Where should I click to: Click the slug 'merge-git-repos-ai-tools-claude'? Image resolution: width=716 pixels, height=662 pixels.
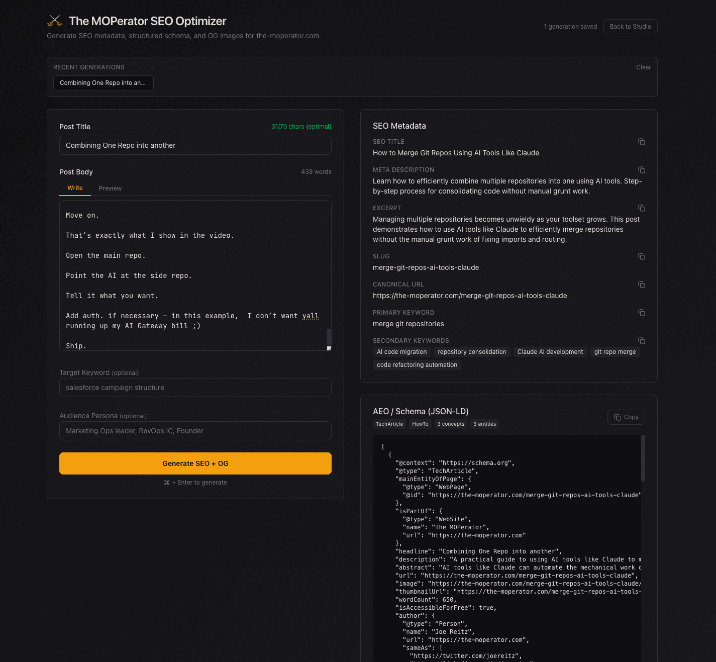point(426,267)
